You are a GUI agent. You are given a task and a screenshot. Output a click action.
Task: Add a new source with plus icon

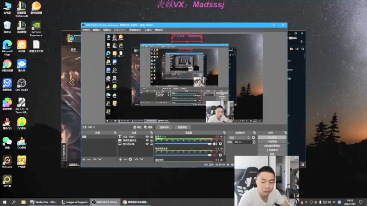tap(120, 159)
